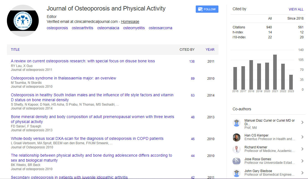Open chevron next to Jose Rosa Gomes
The image size is (308, 179).
pyautogui.click(x=302, y=161)
